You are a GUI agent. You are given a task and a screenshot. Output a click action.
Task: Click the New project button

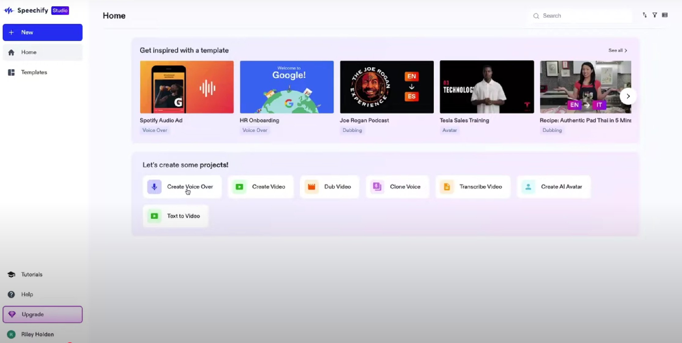click(x=43, y=32)
